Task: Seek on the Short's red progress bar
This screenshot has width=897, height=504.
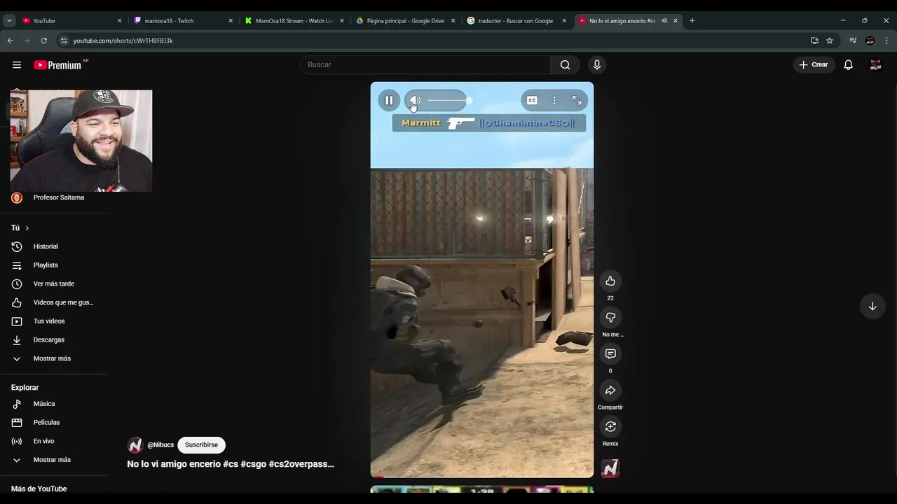Action: coord(482,477)
